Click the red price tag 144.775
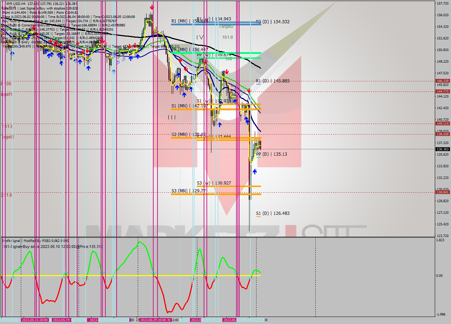The height and width of the screenshot is (324, 451). [443, 91]
